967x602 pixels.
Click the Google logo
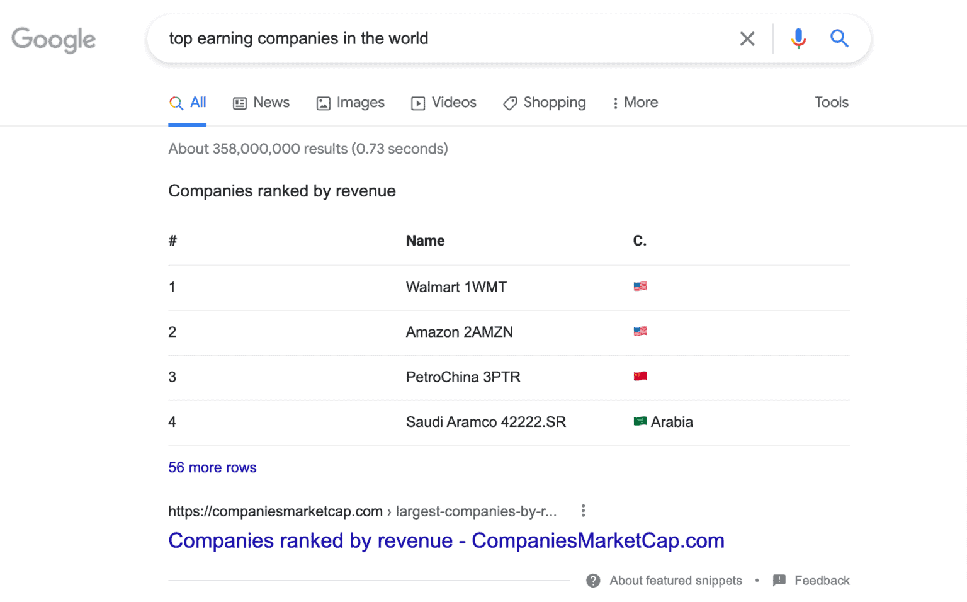click(53, 39)
